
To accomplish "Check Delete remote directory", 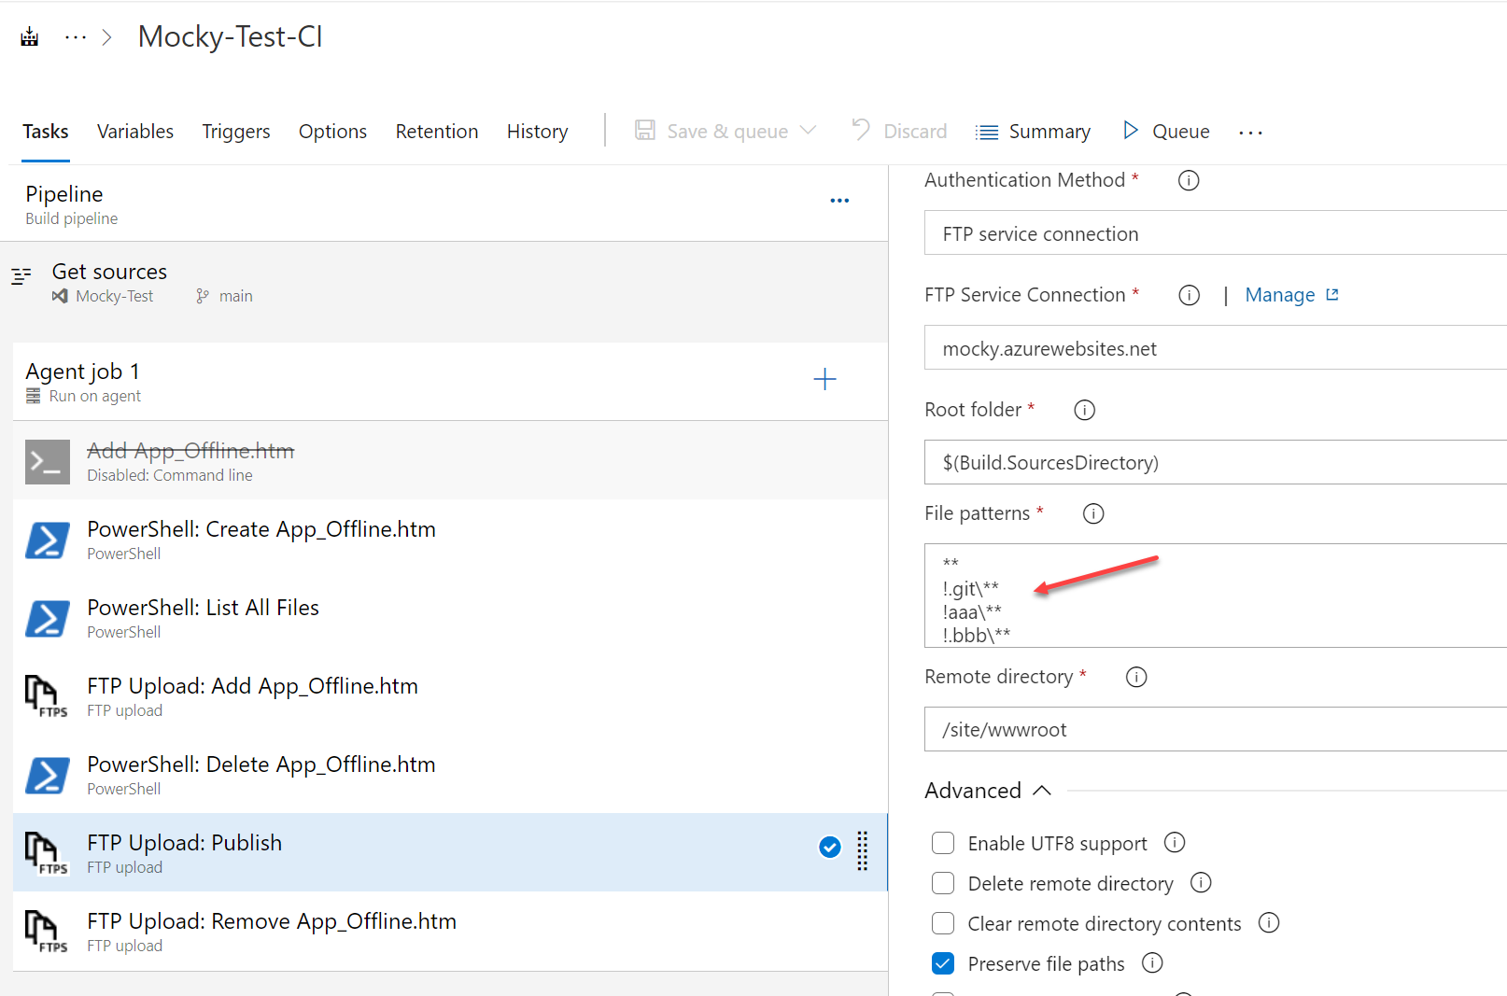I will [x=943, y=883].
